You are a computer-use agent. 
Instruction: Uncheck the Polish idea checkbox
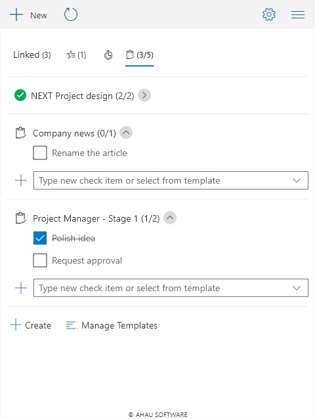[40, 238]
